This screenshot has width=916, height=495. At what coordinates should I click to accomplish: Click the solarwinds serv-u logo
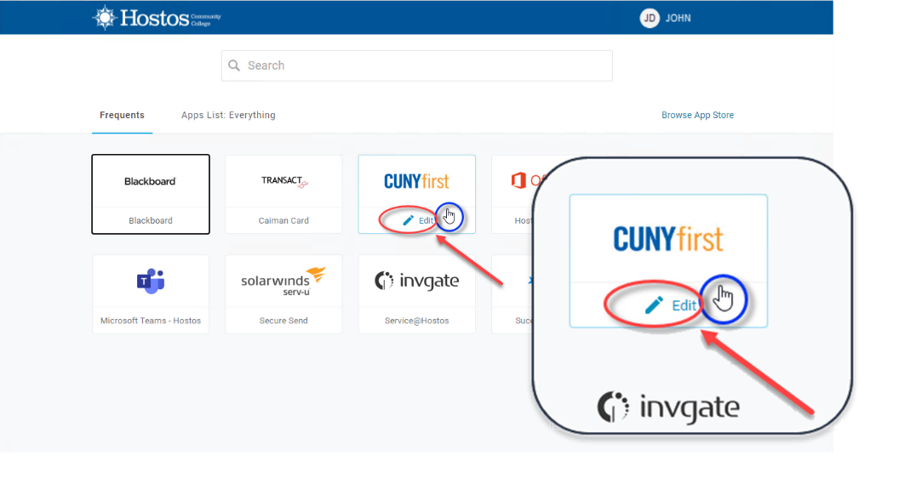(x=284, y=281)
